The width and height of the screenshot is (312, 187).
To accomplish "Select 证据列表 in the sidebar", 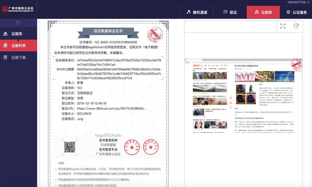I will pos(19,45).
